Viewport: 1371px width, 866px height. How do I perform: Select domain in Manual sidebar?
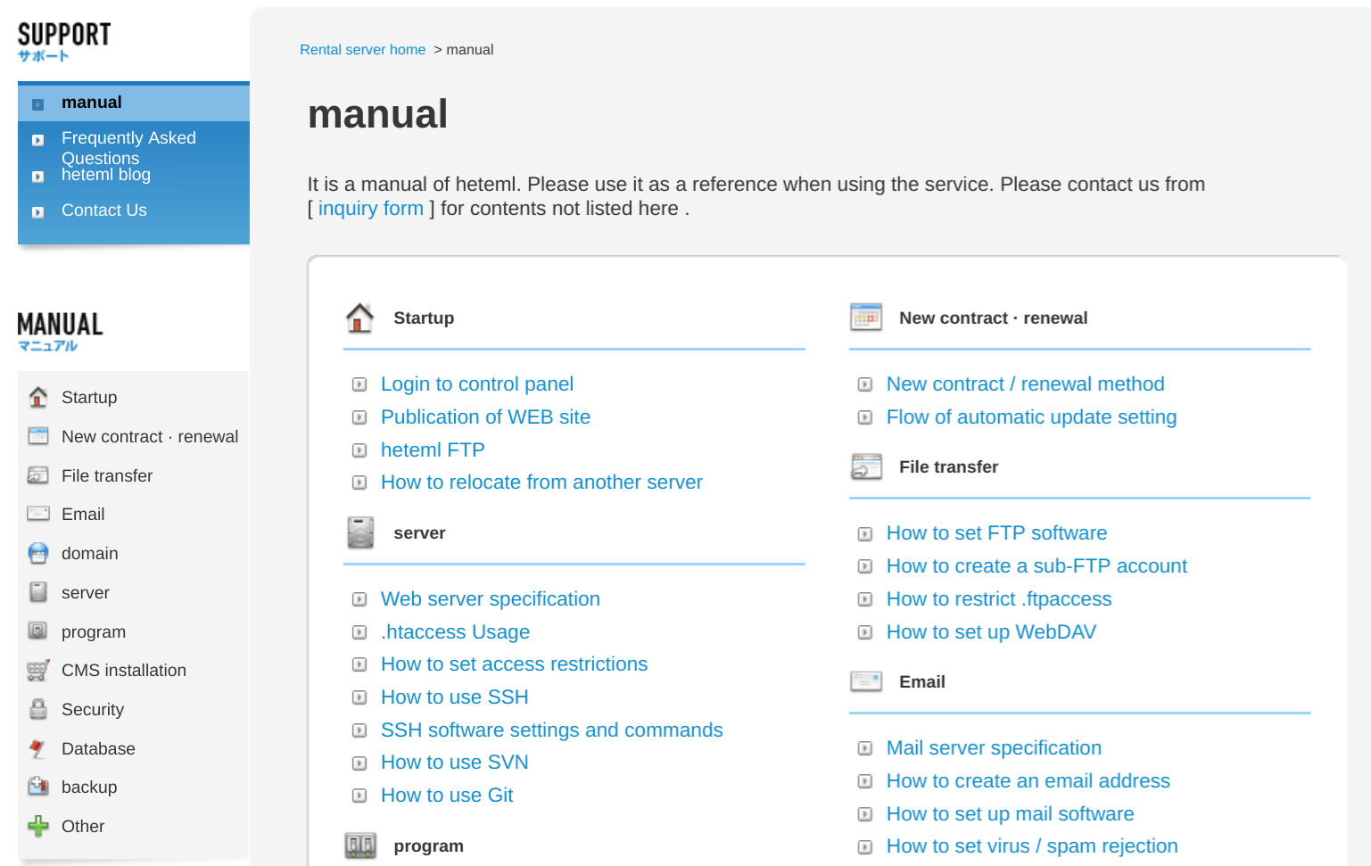90,553
